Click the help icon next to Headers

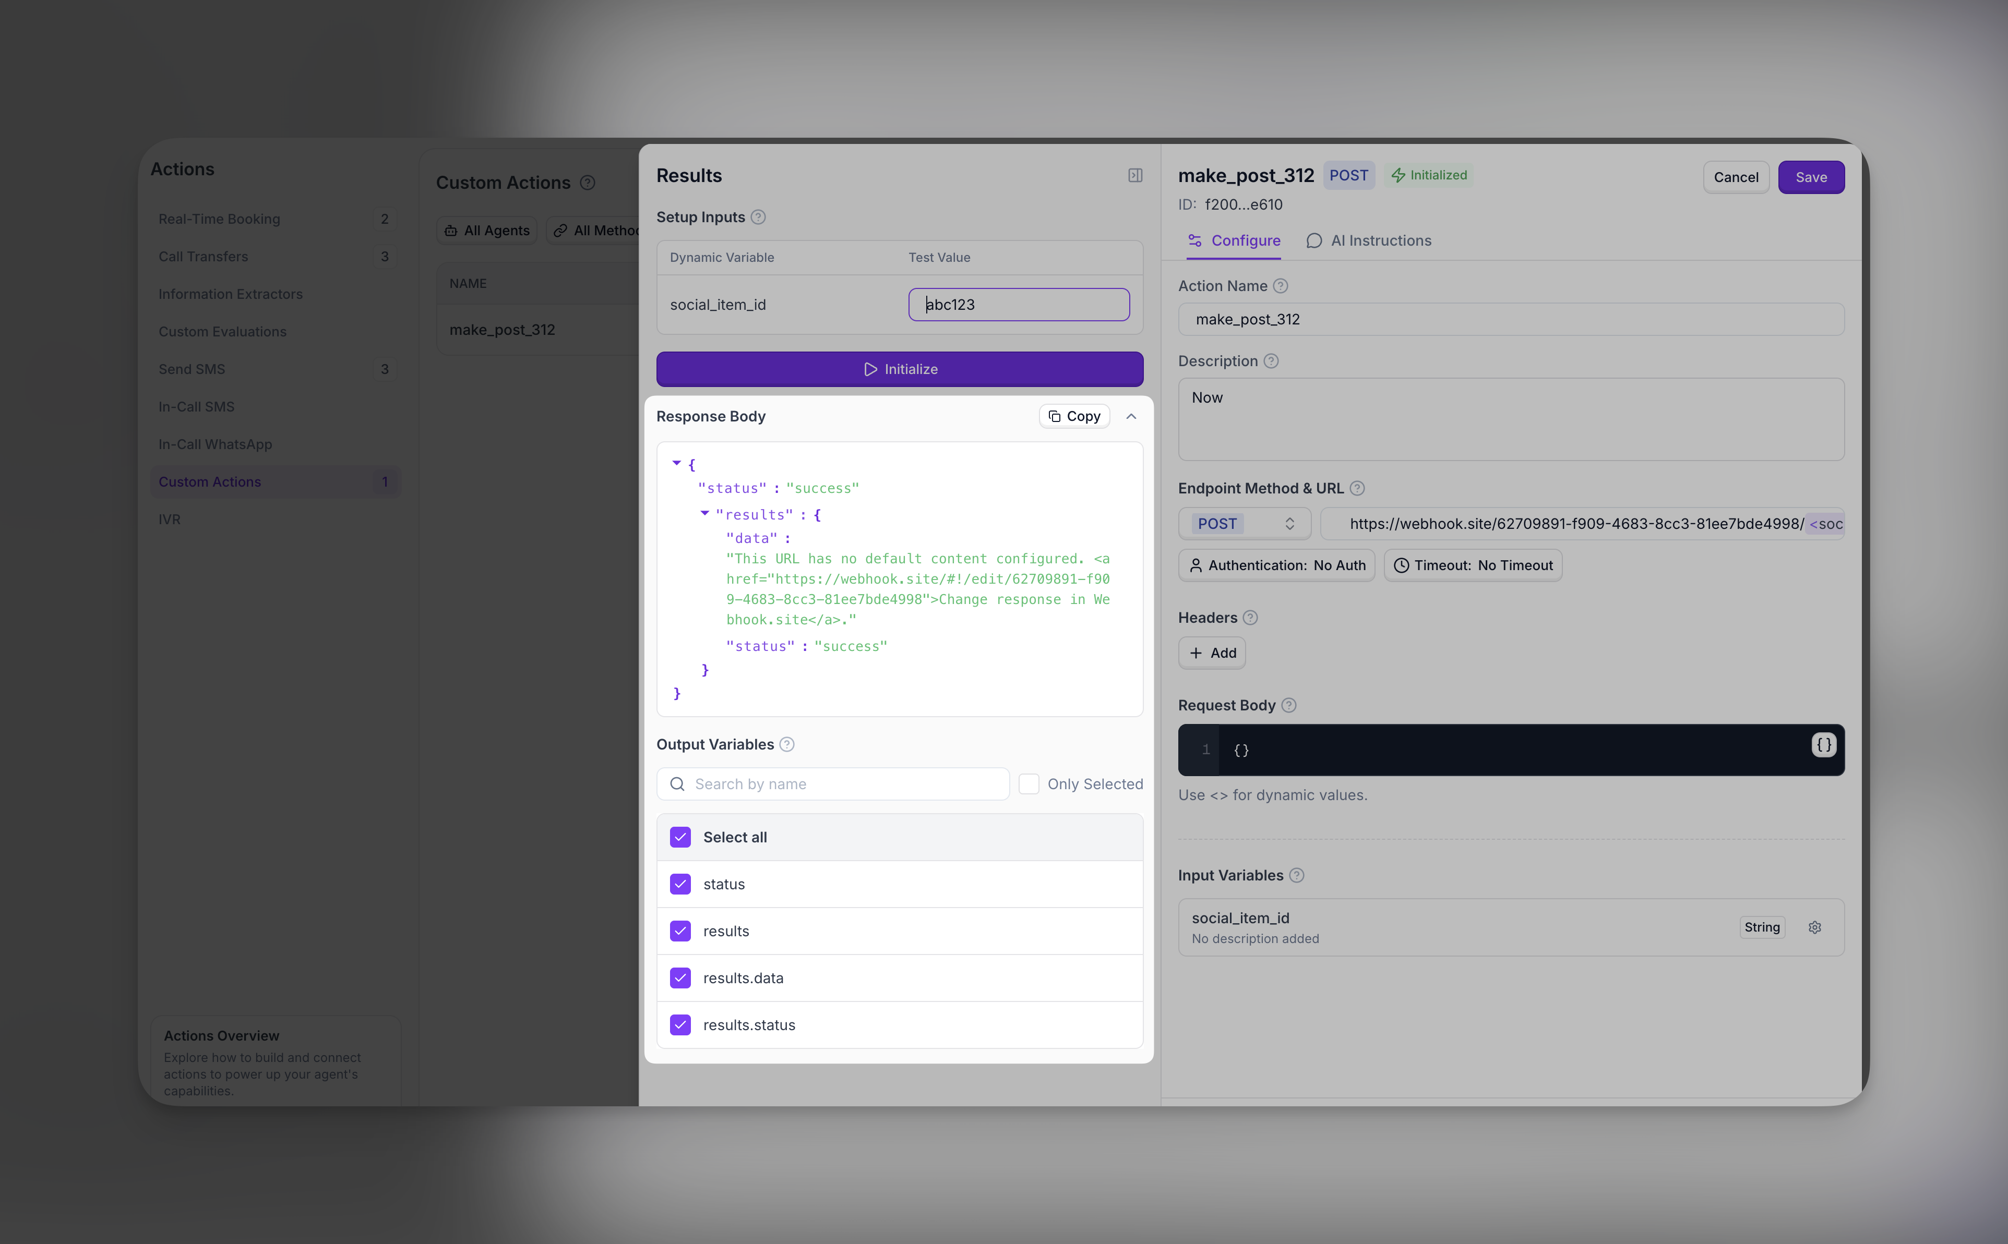point(1250,618)
